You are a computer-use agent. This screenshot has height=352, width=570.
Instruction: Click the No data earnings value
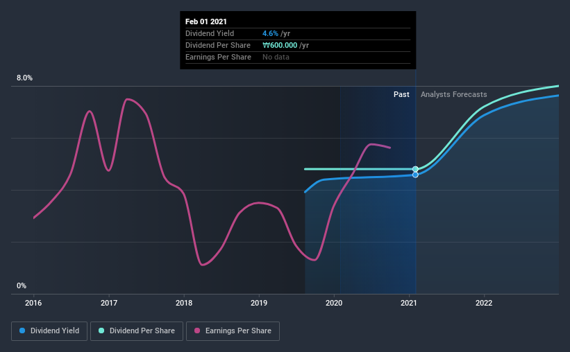point(276,57)
